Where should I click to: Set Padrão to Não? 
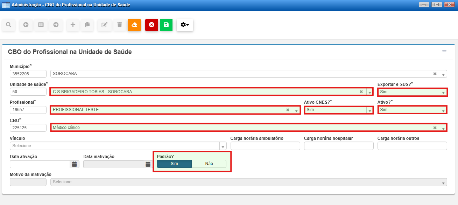pyautogui.click(x=209, y=164)
